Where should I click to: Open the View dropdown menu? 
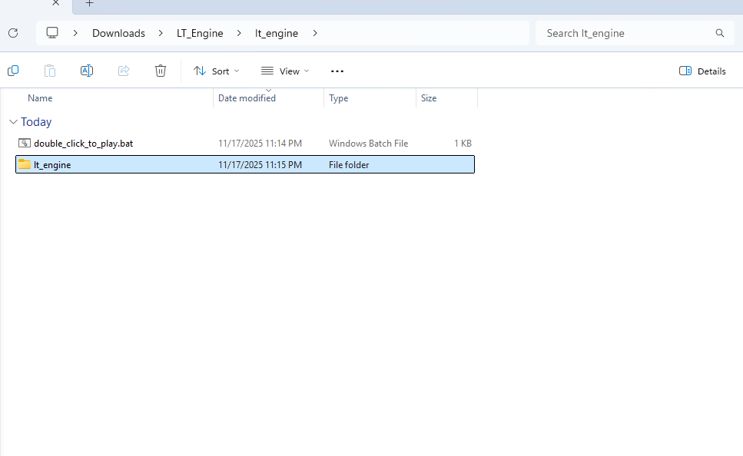click(x=285, y=71)
